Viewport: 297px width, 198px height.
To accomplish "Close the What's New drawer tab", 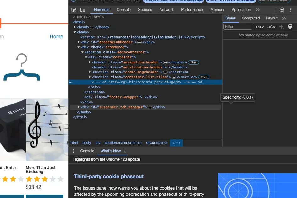I will [x=125, y=151].
